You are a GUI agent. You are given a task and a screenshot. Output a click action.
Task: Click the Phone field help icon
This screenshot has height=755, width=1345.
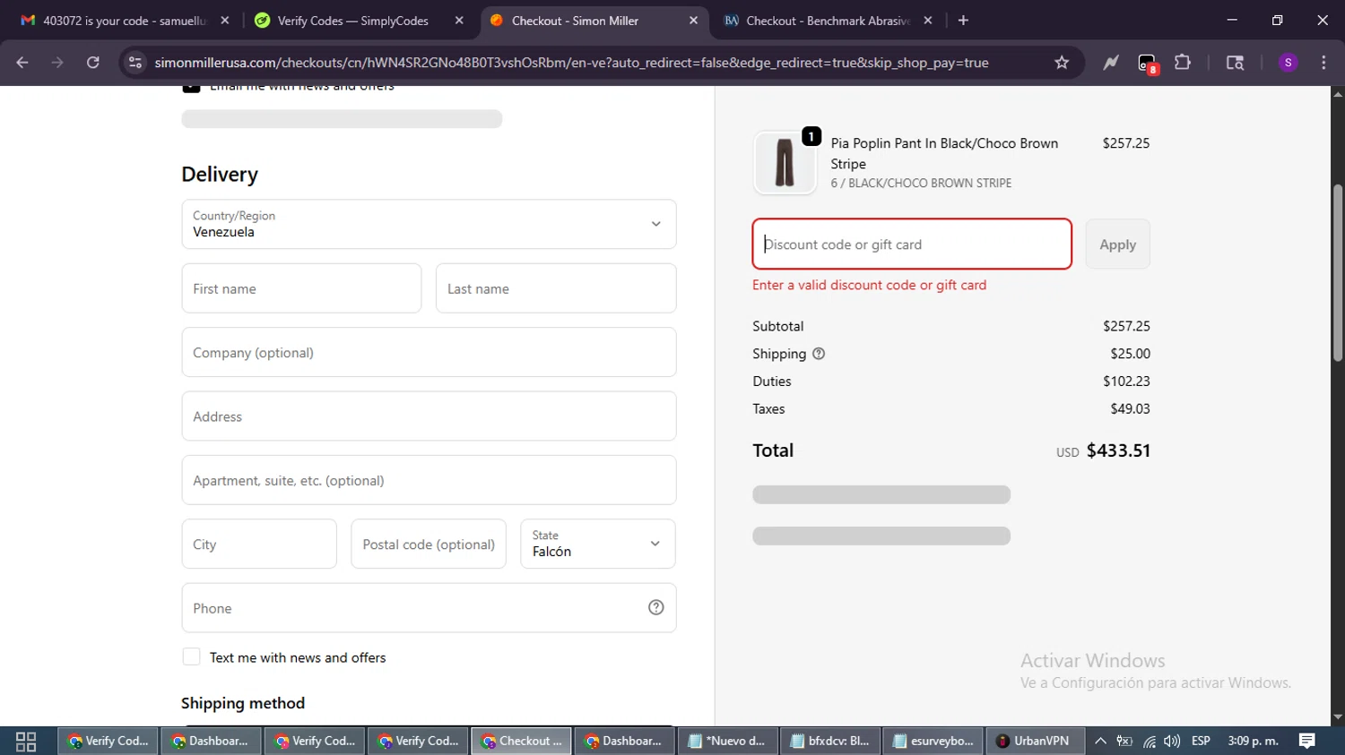coord(656,607)
